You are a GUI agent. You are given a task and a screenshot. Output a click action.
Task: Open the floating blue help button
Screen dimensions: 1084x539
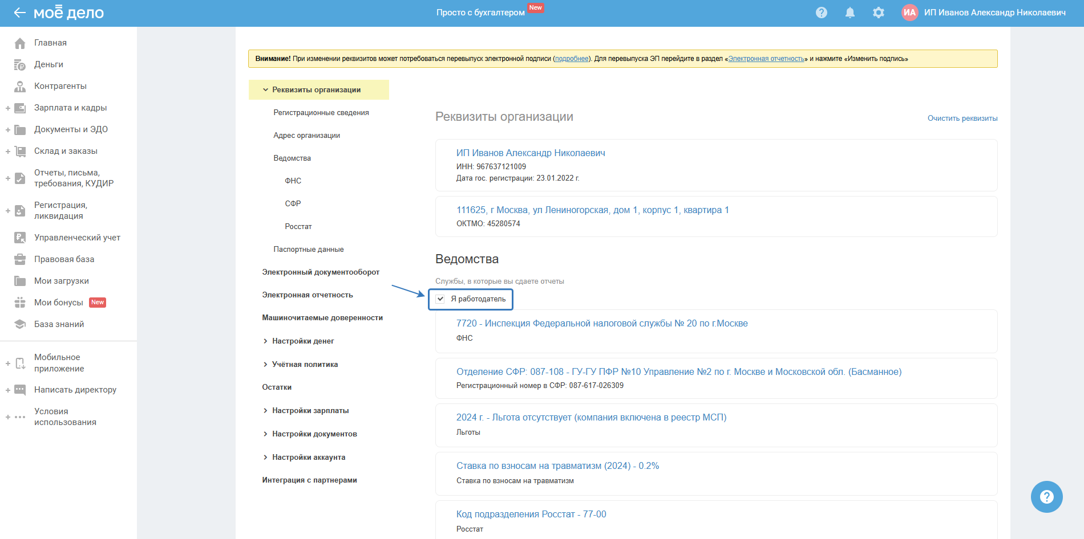1046,497
